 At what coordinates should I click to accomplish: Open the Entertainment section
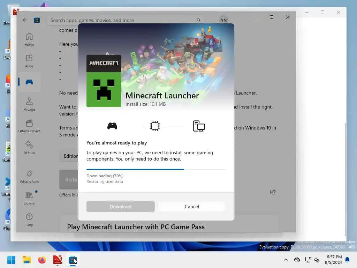29,126
